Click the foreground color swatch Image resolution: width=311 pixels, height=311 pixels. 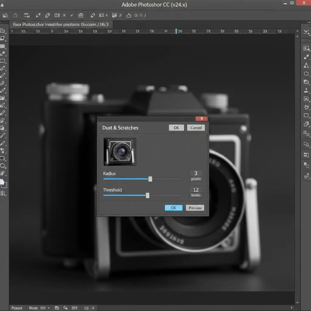[2, 182]
